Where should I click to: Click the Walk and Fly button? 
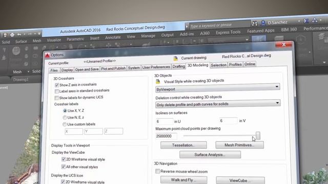[x=183, y=180]
